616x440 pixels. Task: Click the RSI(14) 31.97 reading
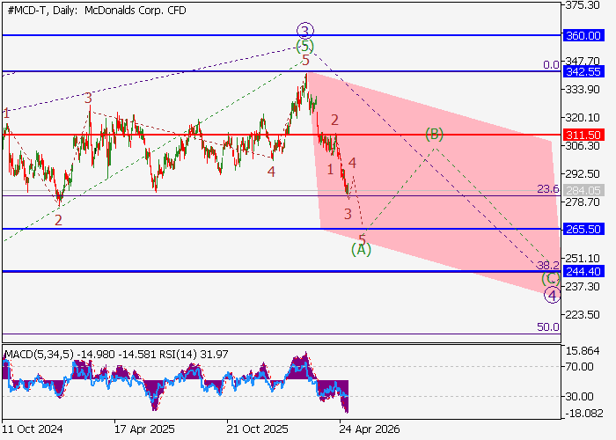194,355
